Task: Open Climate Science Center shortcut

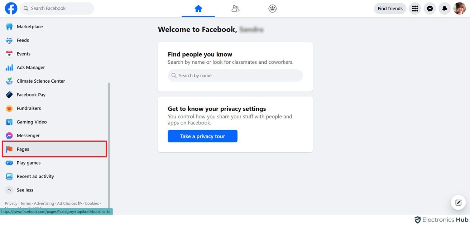Action: click(x=40, y=81)
